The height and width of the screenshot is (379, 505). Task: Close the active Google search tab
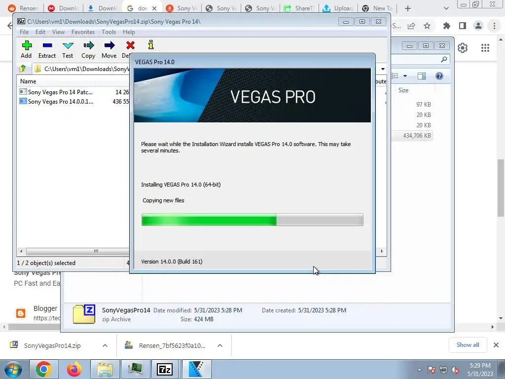click(154, 8)
